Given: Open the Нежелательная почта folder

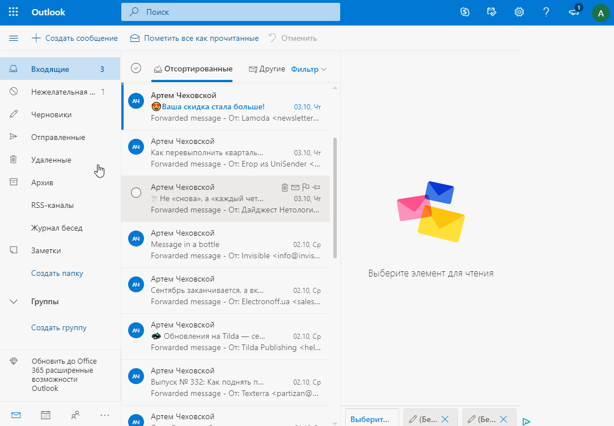Looking at the screenshot, I should pyautogui.click(x=60, y=92).
